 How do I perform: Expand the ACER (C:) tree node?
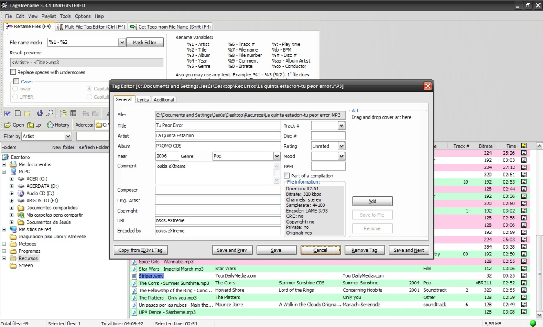(x=11, y=179)
